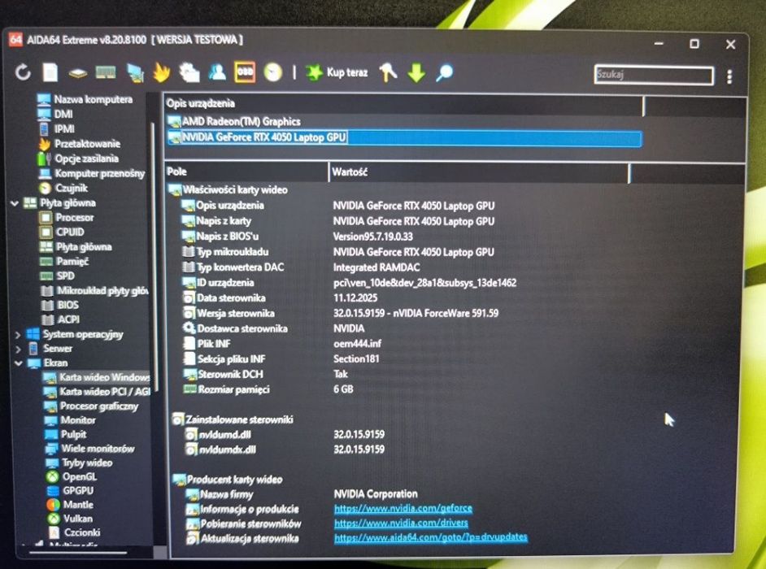This screenshot has height=569, width=766.
Task: Select IPMI tree item
Action: pos(57,129)
